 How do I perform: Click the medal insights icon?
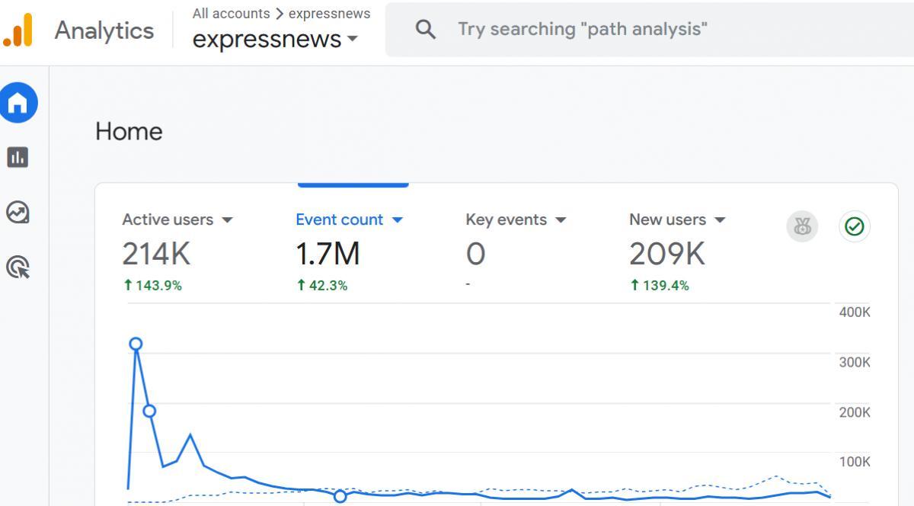point(802,226)
